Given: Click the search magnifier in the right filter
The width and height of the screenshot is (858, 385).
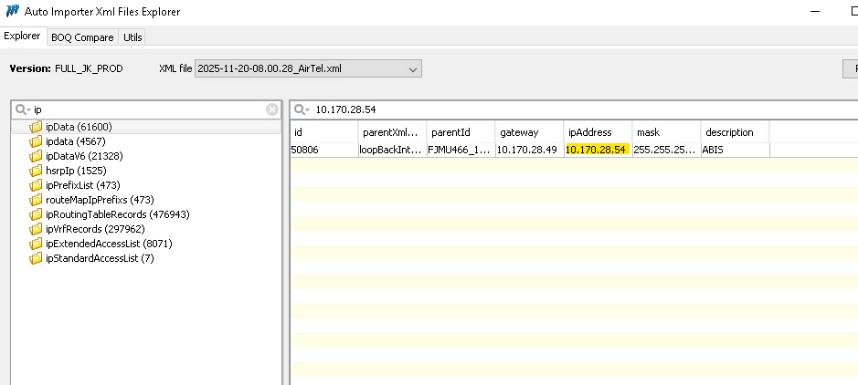Looking at the screenshot, I should coord(298,109).
